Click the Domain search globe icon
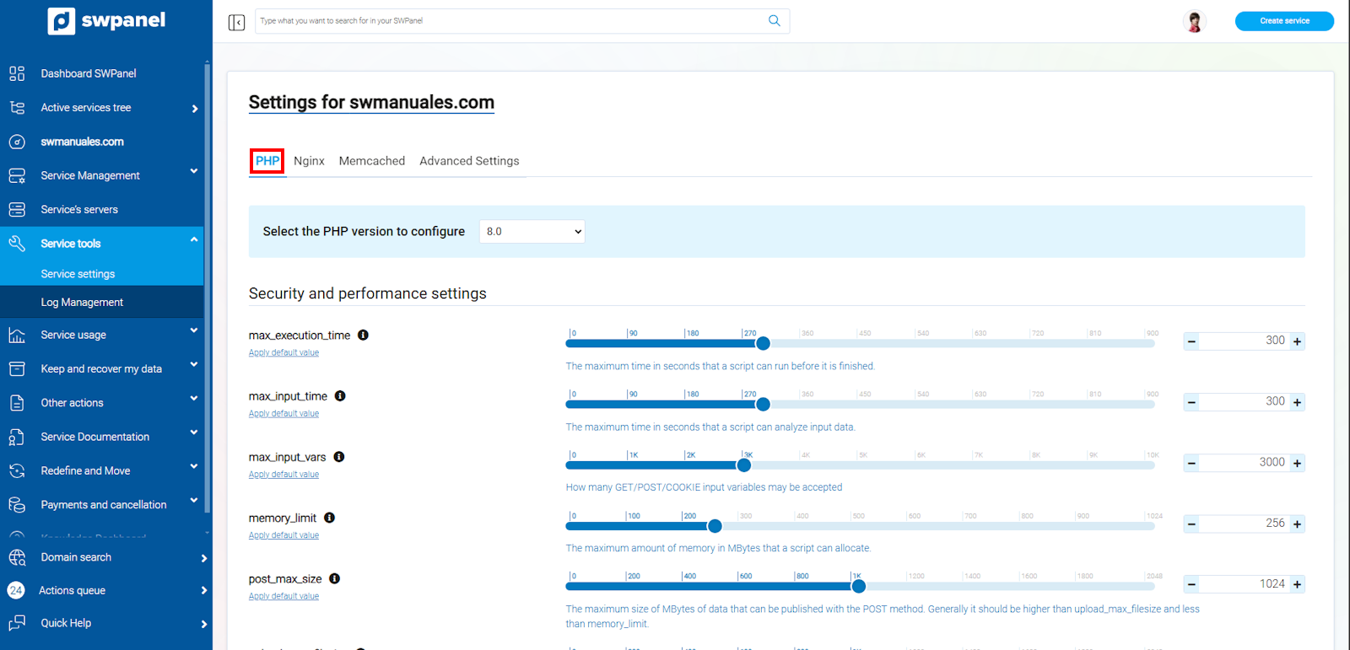The image size is (1350, 650). [x=17, y=557]
